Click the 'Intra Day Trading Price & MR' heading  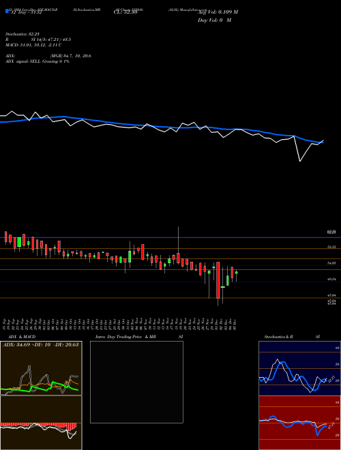pyautogui.click(x=126, y=337)
